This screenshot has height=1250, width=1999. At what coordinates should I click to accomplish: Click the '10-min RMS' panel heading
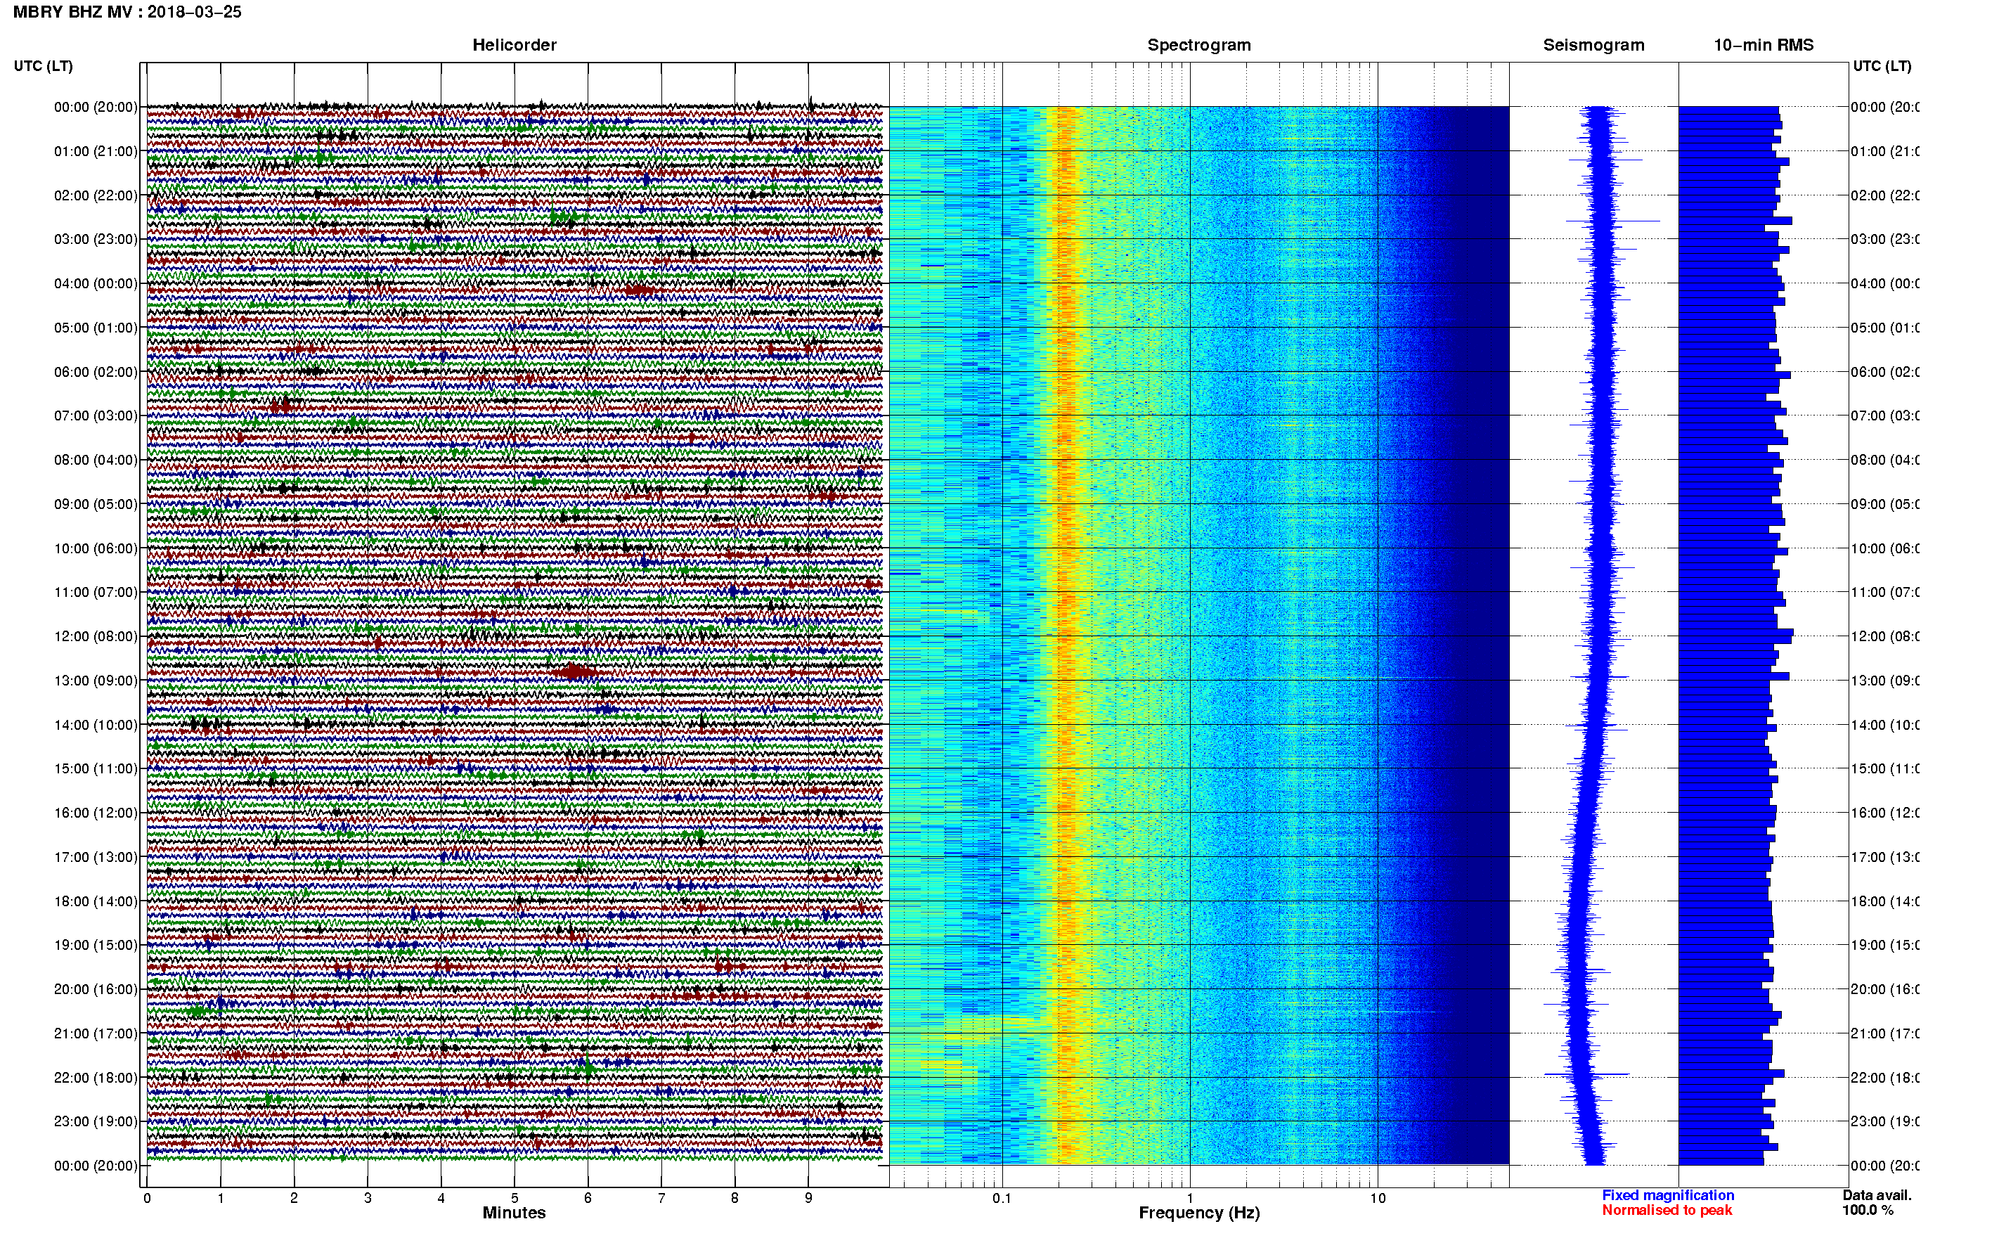pos(1764,46)
